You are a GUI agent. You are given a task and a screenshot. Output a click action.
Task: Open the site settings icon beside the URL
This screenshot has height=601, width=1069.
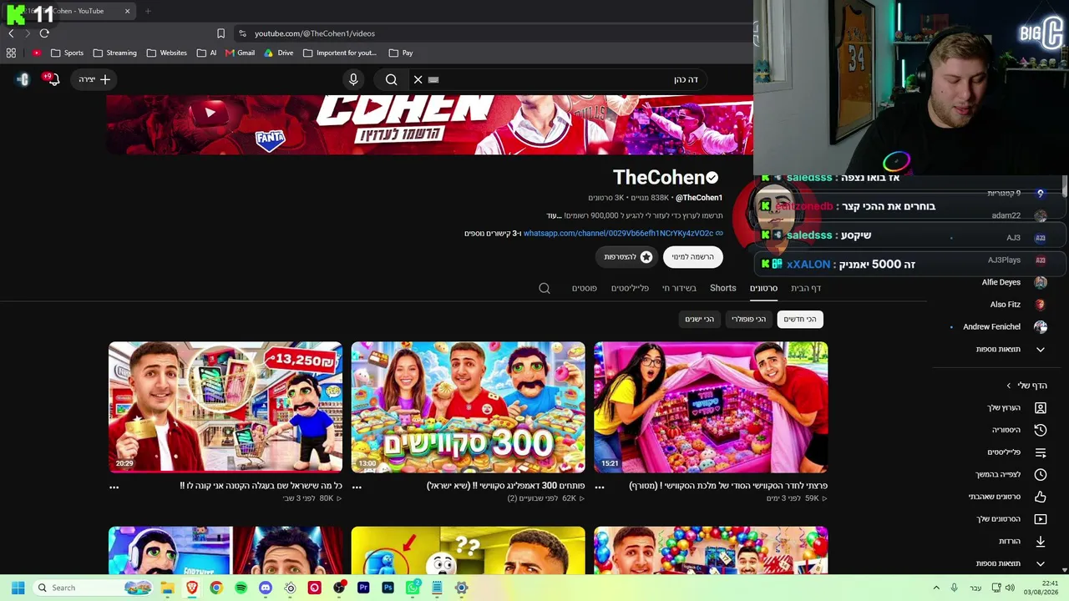point(242,33)
